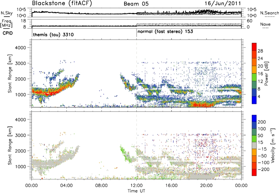279x193 pixels.
Task: Pick the red Velocity segment below -200
Action: point(254,172)
